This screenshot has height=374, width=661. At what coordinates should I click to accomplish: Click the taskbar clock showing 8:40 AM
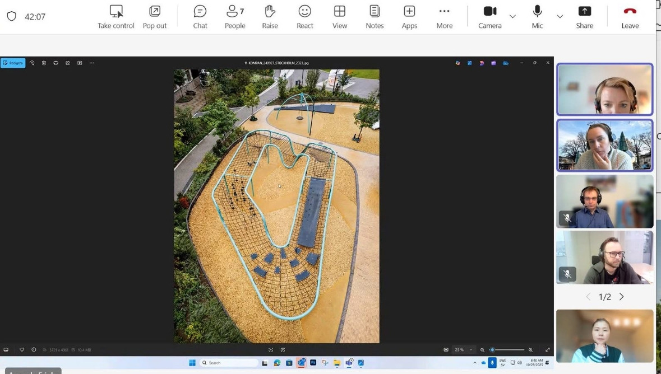(x=534, y=363)
